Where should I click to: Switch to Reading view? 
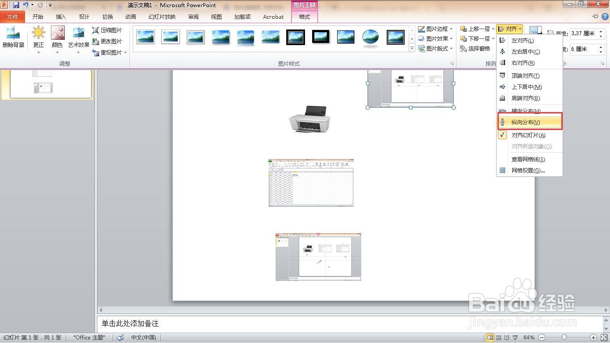(x=507, y=338)
